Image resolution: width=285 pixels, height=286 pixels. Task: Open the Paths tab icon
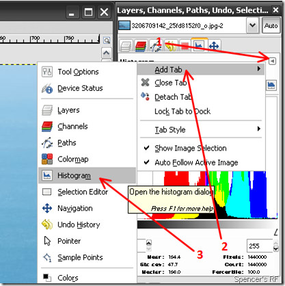coord(156,47)
